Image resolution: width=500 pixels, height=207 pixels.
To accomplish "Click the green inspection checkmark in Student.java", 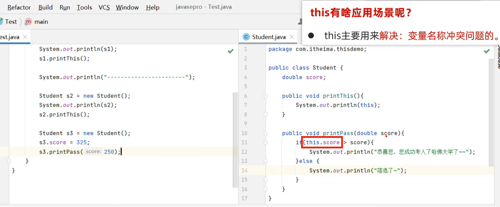I will (487, 51).
